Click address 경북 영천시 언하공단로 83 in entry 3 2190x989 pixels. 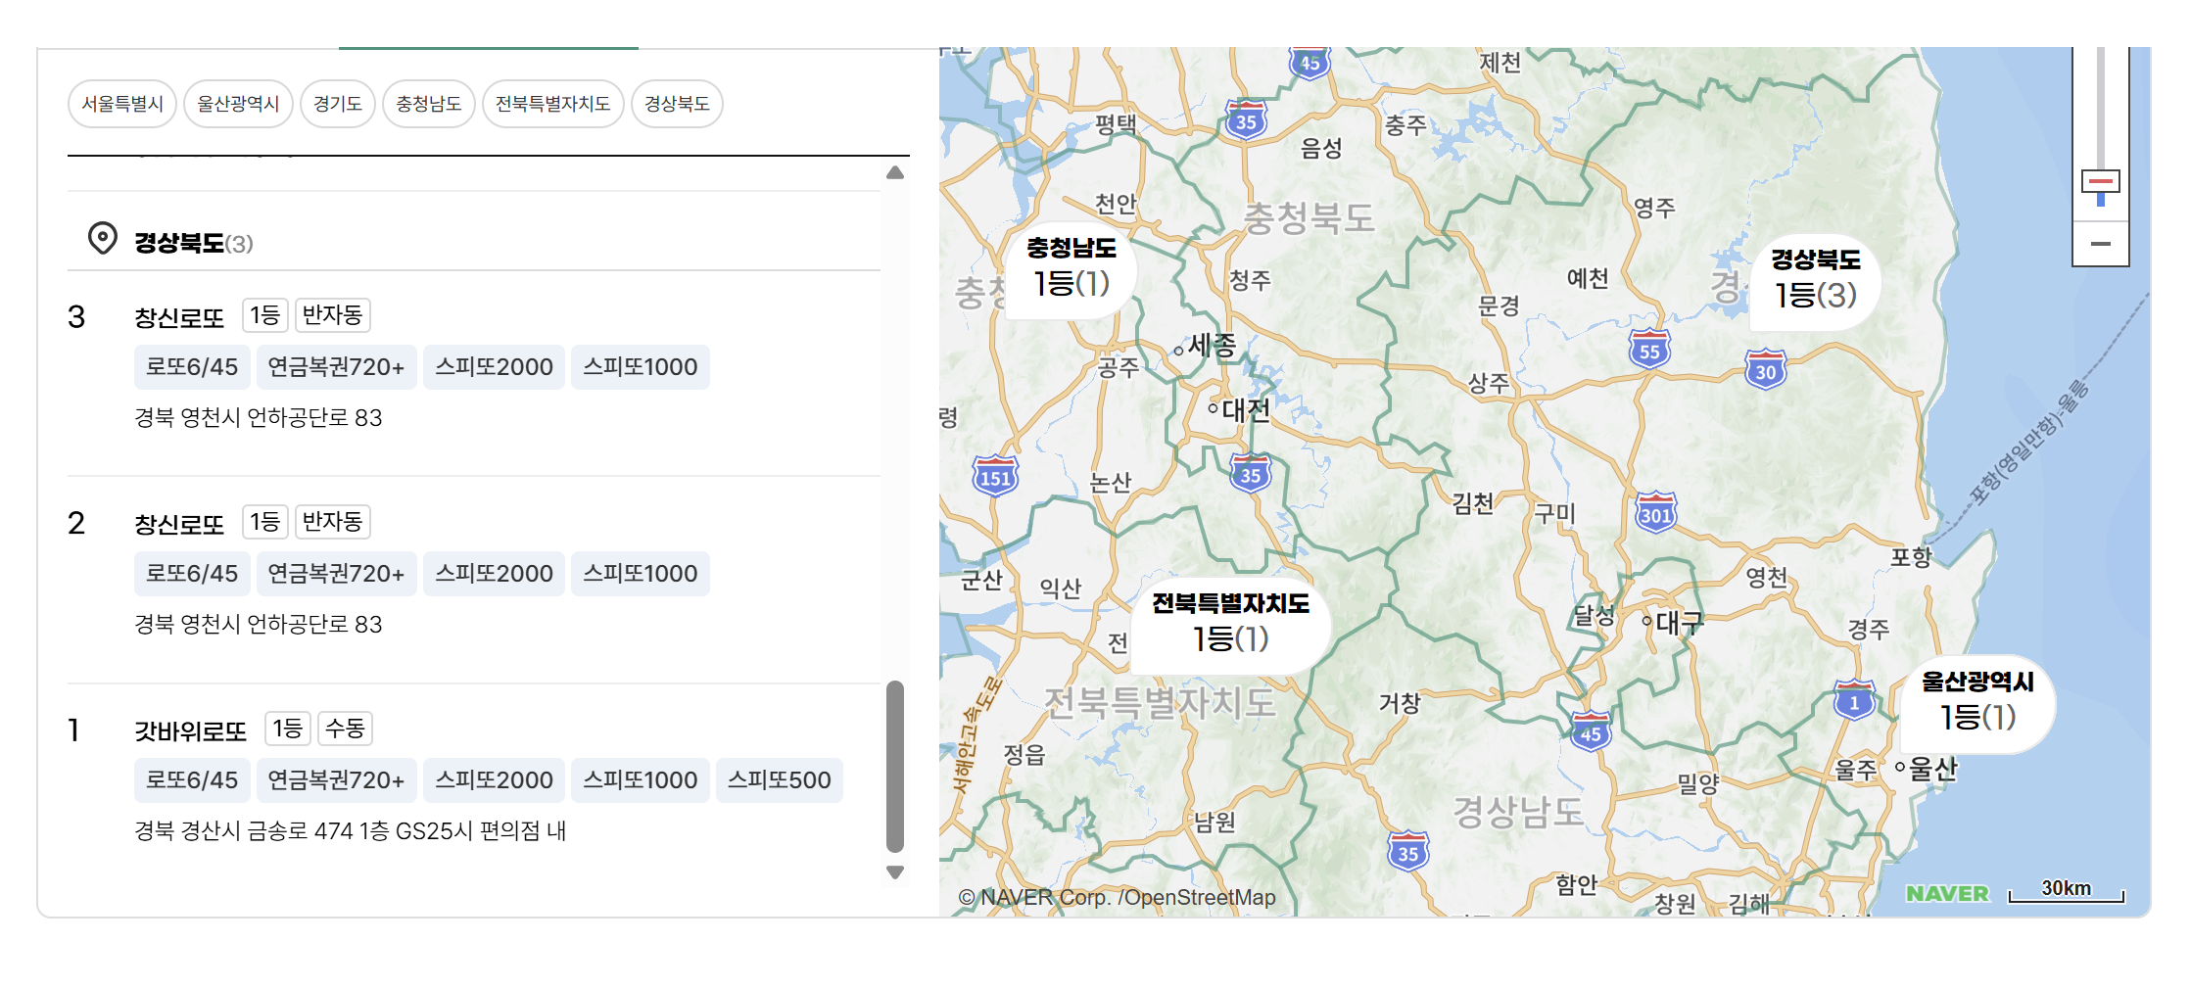coord(259,418)
